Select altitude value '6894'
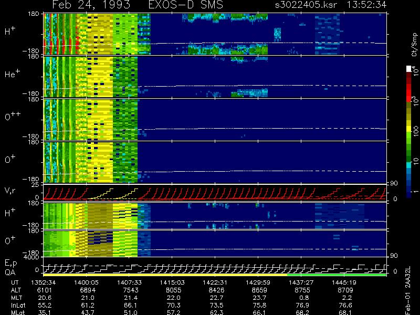 point(88,290)
